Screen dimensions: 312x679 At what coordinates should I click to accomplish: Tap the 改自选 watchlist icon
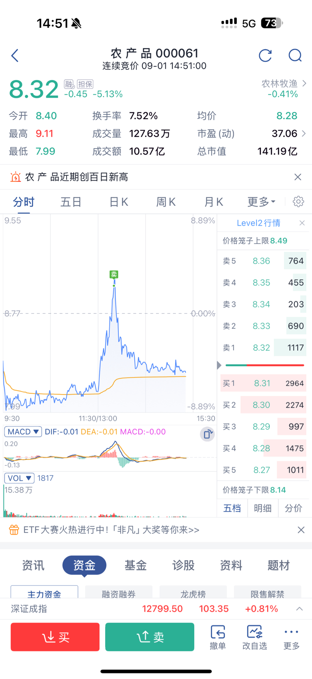click(x=255, y=638)
